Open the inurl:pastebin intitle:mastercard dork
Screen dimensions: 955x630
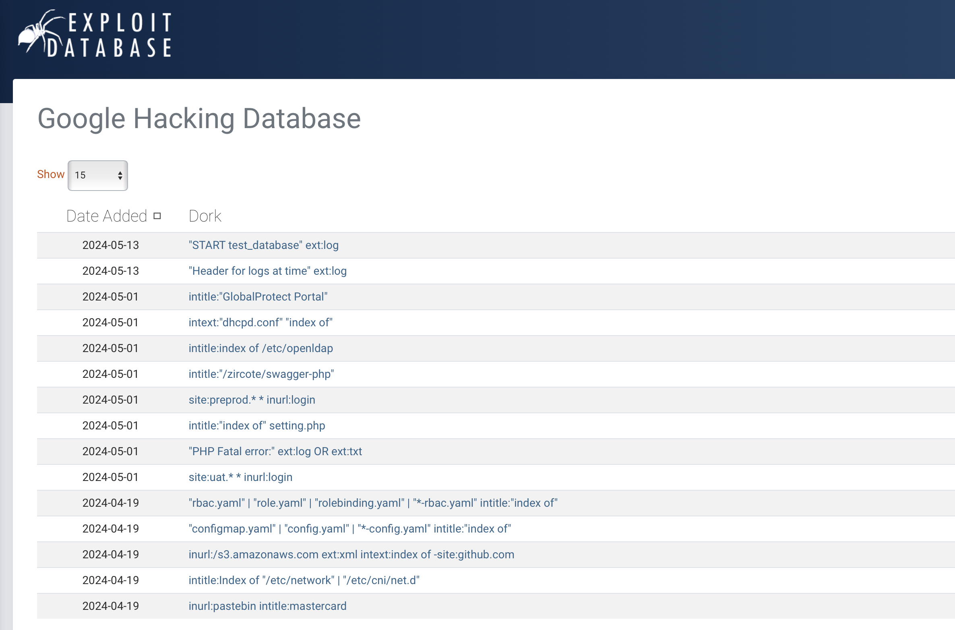pos(267,606)
